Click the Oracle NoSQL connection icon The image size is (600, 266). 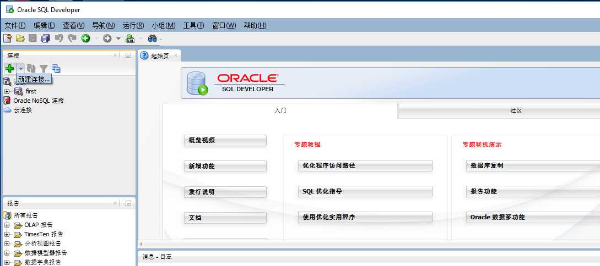7,101
